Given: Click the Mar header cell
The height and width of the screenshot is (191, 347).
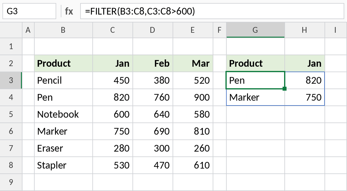Looking at the screenshot, I should (x=193, y=63).
